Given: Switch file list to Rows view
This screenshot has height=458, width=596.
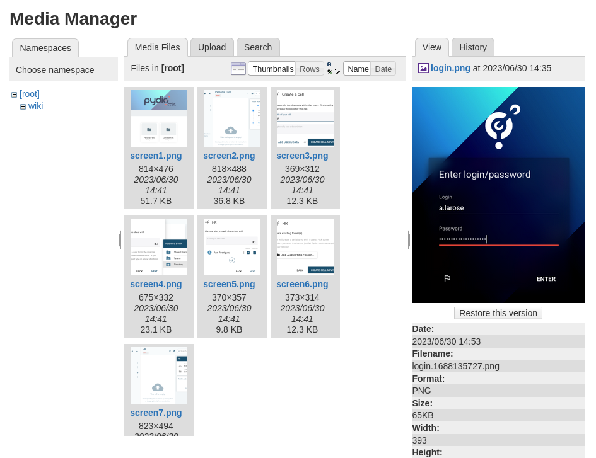Looking at the screenshot, I should pyautogui.click(x=310, y=69).
